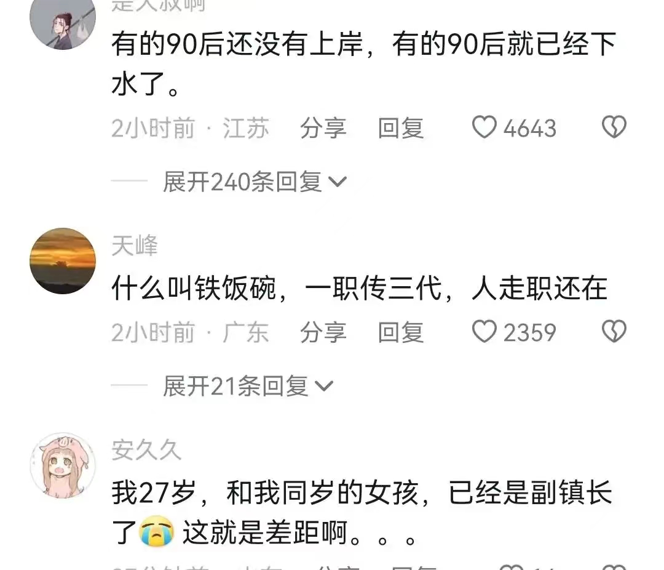Open username 安久久 profile
664x570 pixels.
click(x=146, y=450)
